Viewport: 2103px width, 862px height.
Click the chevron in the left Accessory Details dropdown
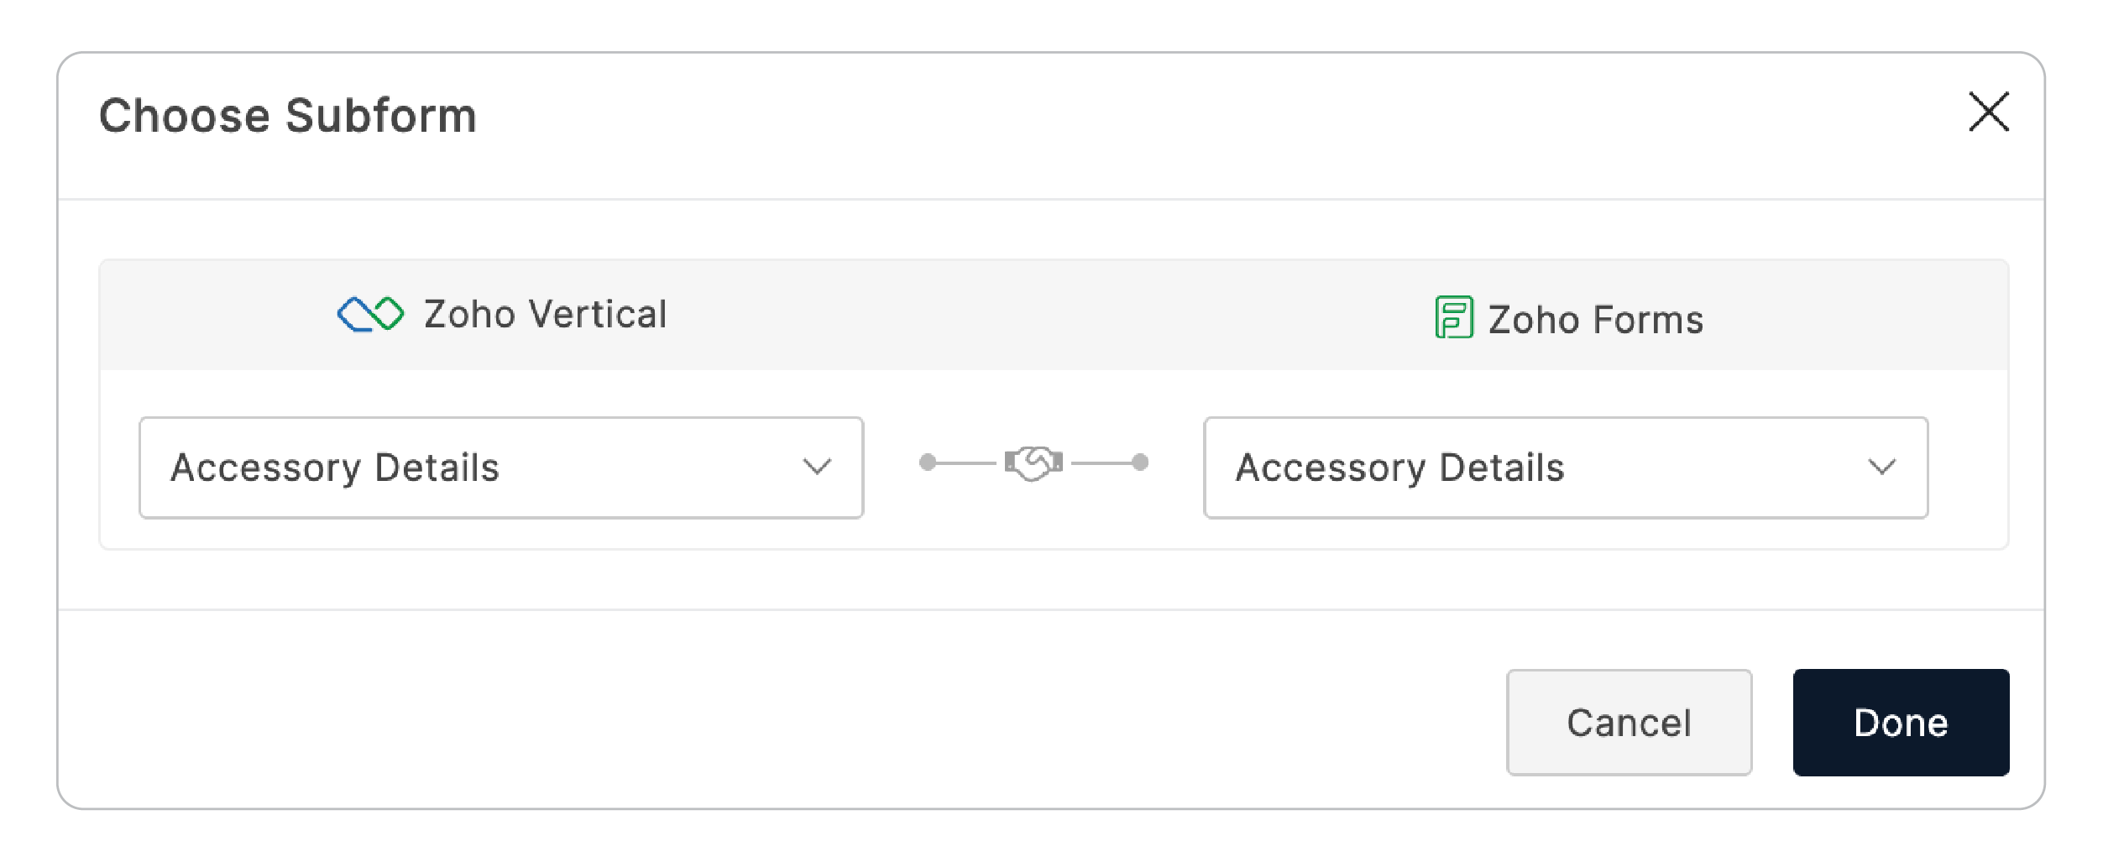point(816,468)
